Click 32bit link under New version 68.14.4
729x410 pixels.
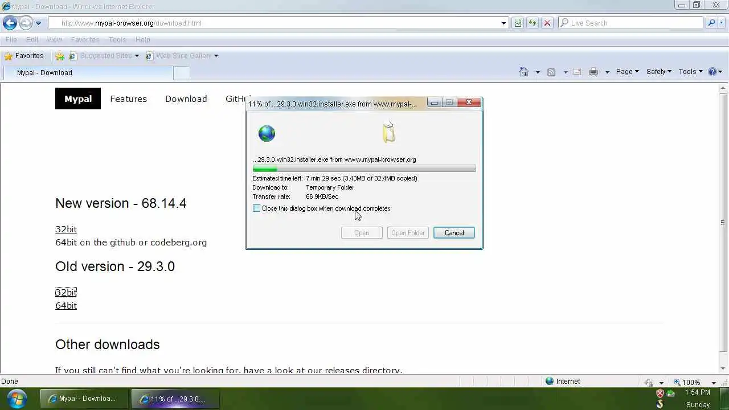coord(66,229)
